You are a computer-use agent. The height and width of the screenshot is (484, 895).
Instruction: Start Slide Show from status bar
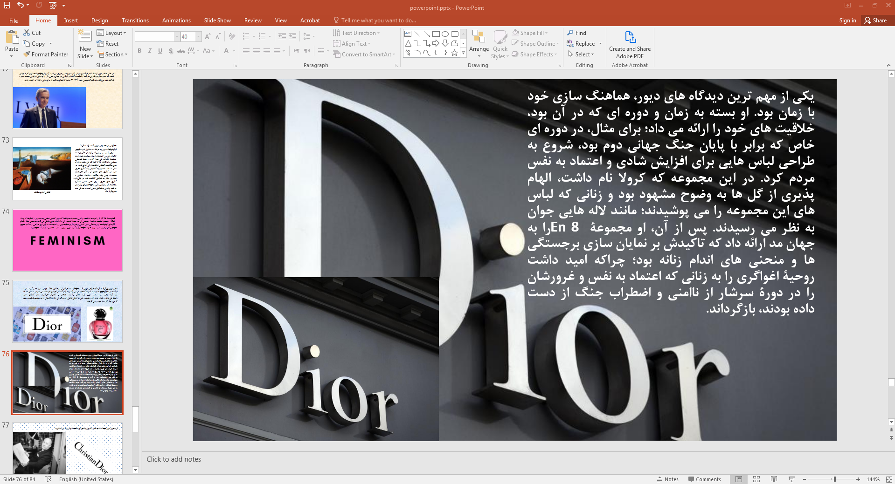(x=791, y=479)
